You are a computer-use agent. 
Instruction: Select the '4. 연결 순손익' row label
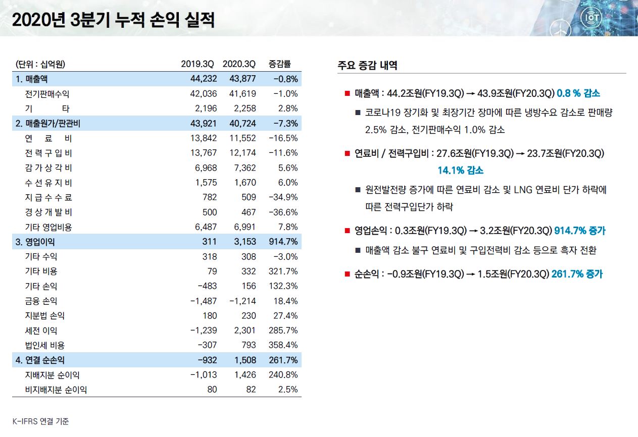(40, 360)
